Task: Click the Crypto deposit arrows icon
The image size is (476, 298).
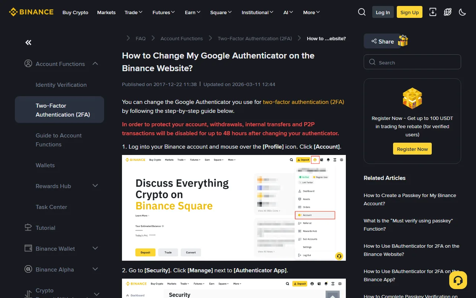Action: tap(28, 294)
